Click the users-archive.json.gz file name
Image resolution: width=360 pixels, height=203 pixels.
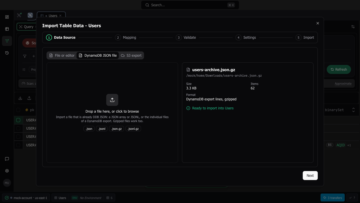213,70
